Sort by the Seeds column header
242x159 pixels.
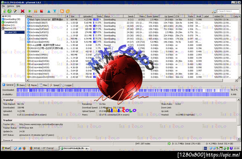(x=129, y=16)
